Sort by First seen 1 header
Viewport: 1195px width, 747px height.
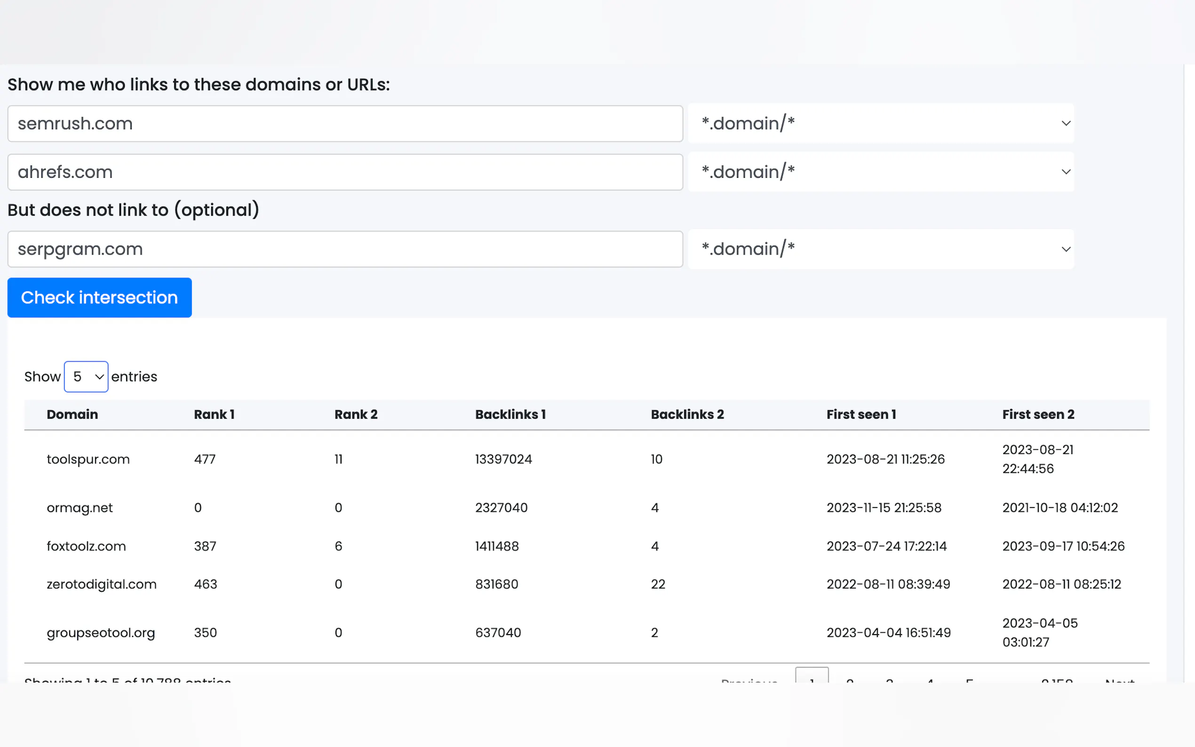click(x=861, y=414)
